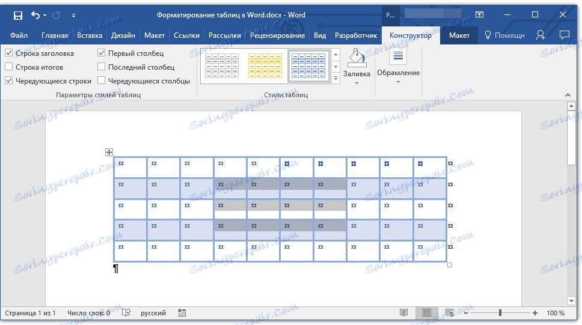Click Число слов: 0 status

pos(89,313)
